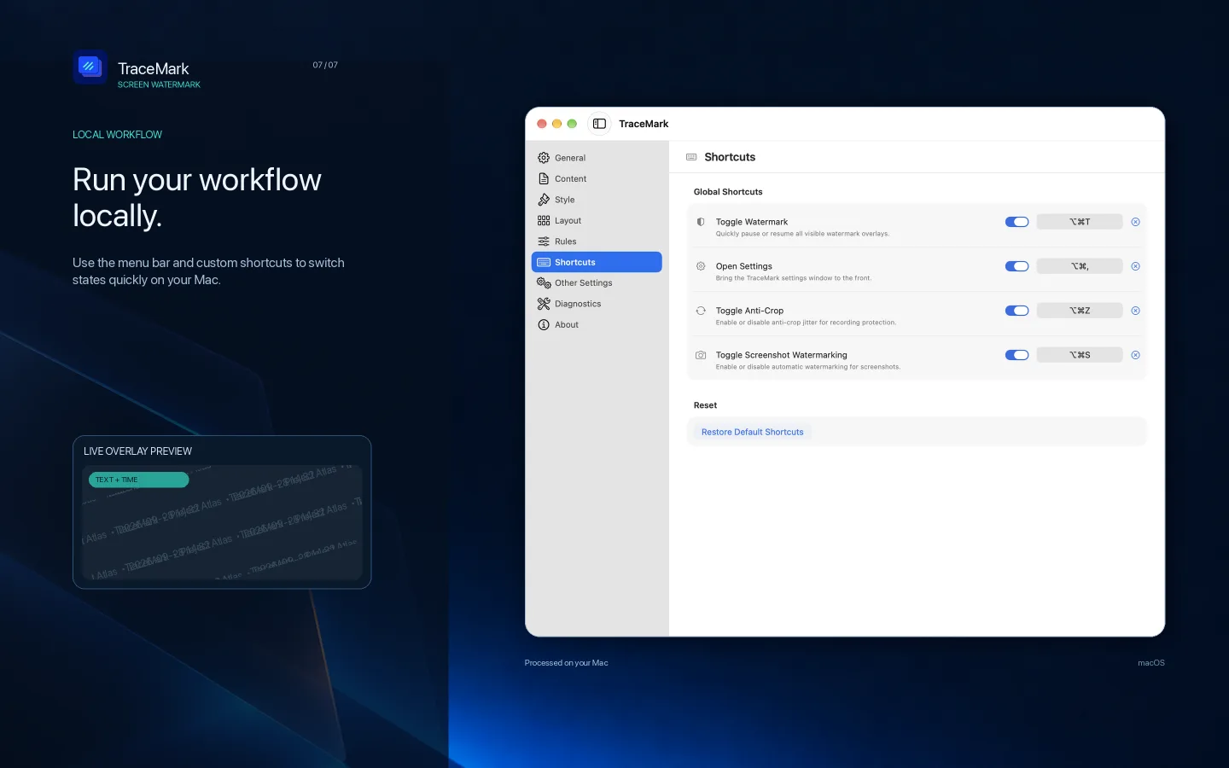This screenshot has height=768, width=1229.
Task: Disable the Toggle Watermark shortcut switch
Action: pos(1016,222)
